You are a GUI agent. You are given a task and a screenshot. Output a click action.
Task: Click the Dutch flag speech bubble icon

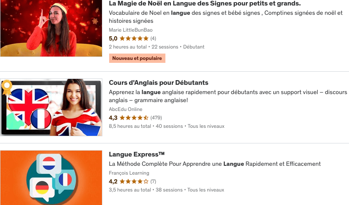[49, 164]
